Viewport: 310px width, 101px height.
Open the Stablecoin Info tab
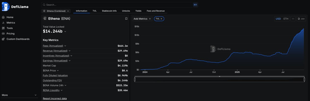pyautogui.click(x=109, y=11)
